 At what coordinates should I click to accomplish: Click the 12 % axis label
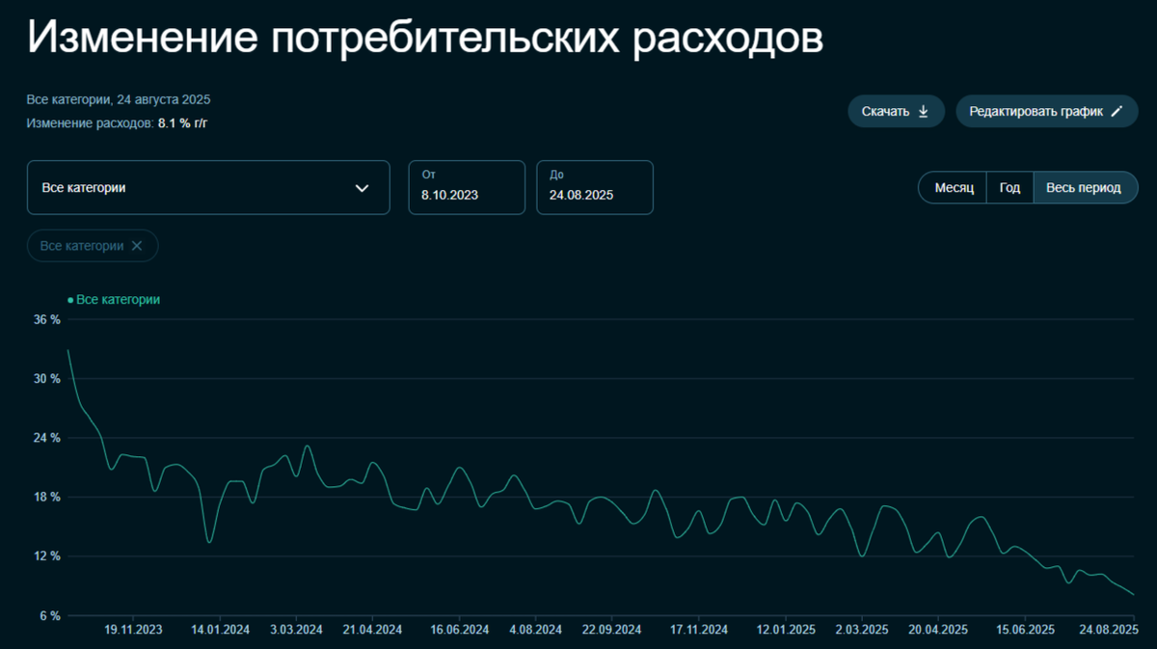(x=47, y=556)
